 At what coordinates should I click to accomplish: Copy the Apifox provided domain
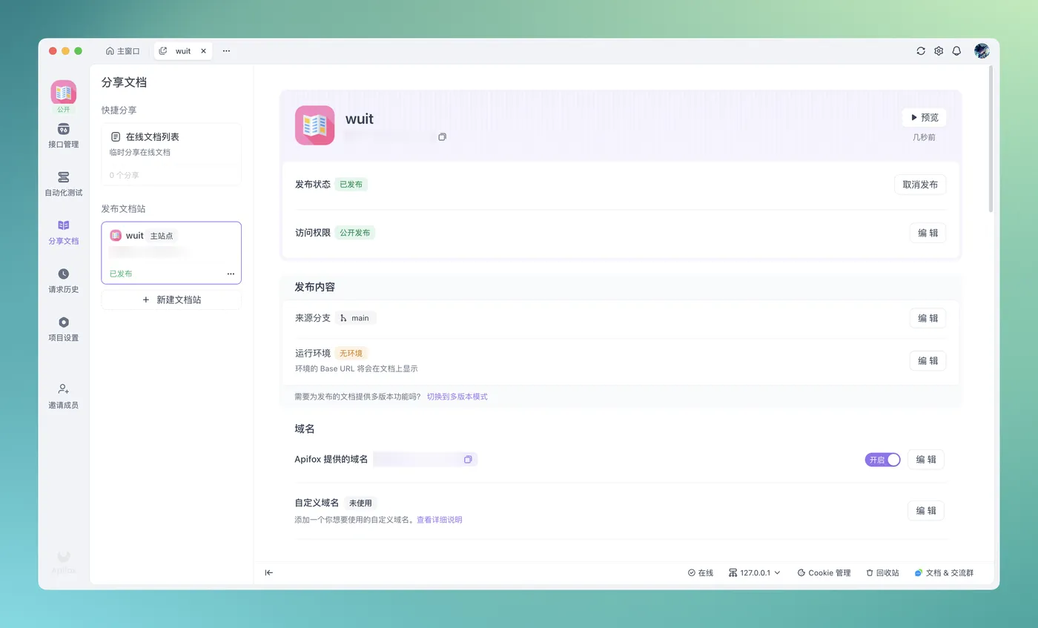pos(468,460)
